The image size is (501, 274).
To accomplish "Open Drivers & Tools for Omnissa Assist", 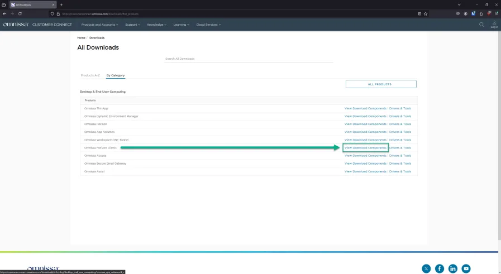I will (400, 171).
